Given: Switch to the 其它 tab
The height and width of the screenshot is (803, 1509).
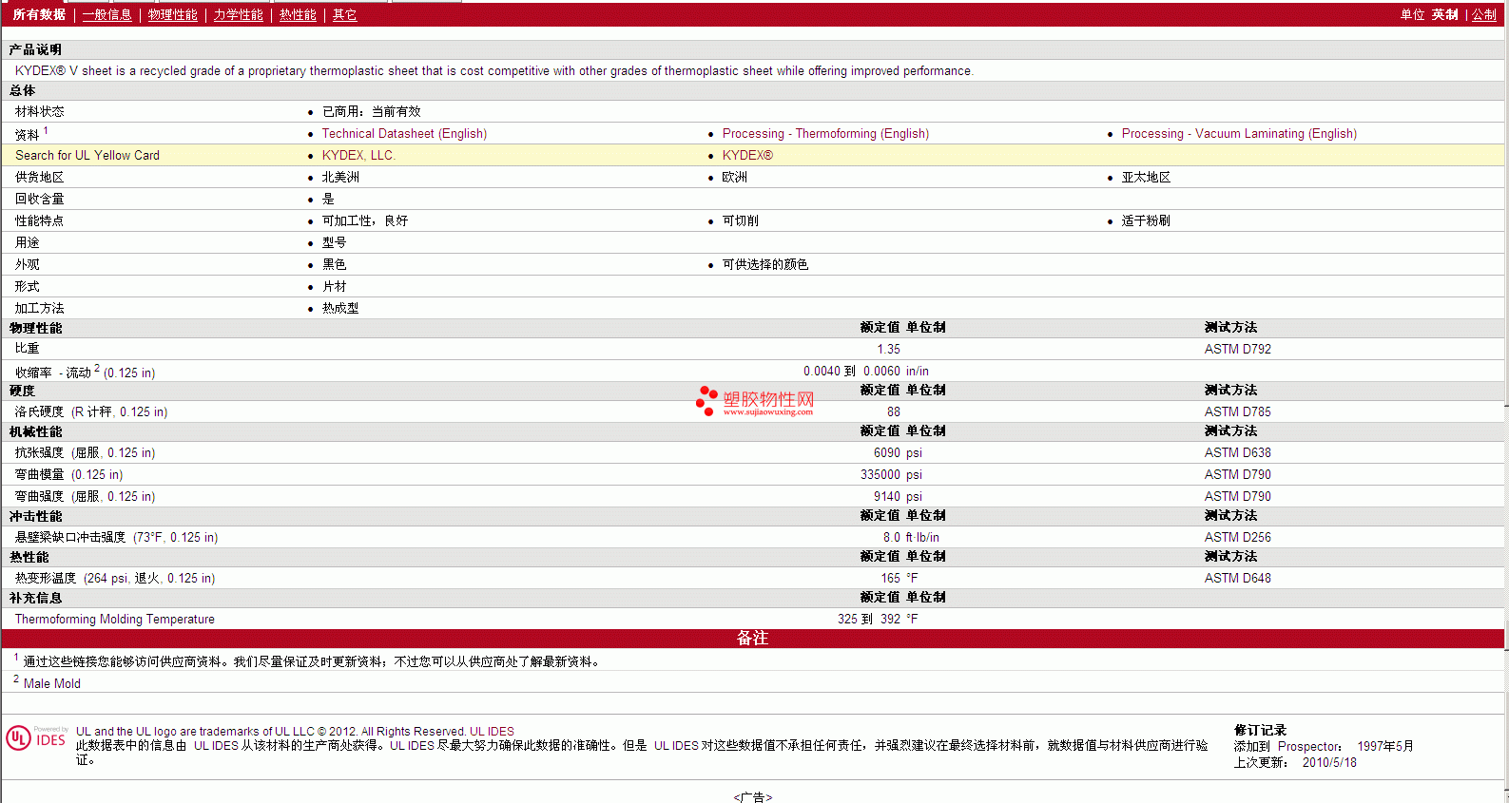Looking at the screenshot, I should coord(344,15).
